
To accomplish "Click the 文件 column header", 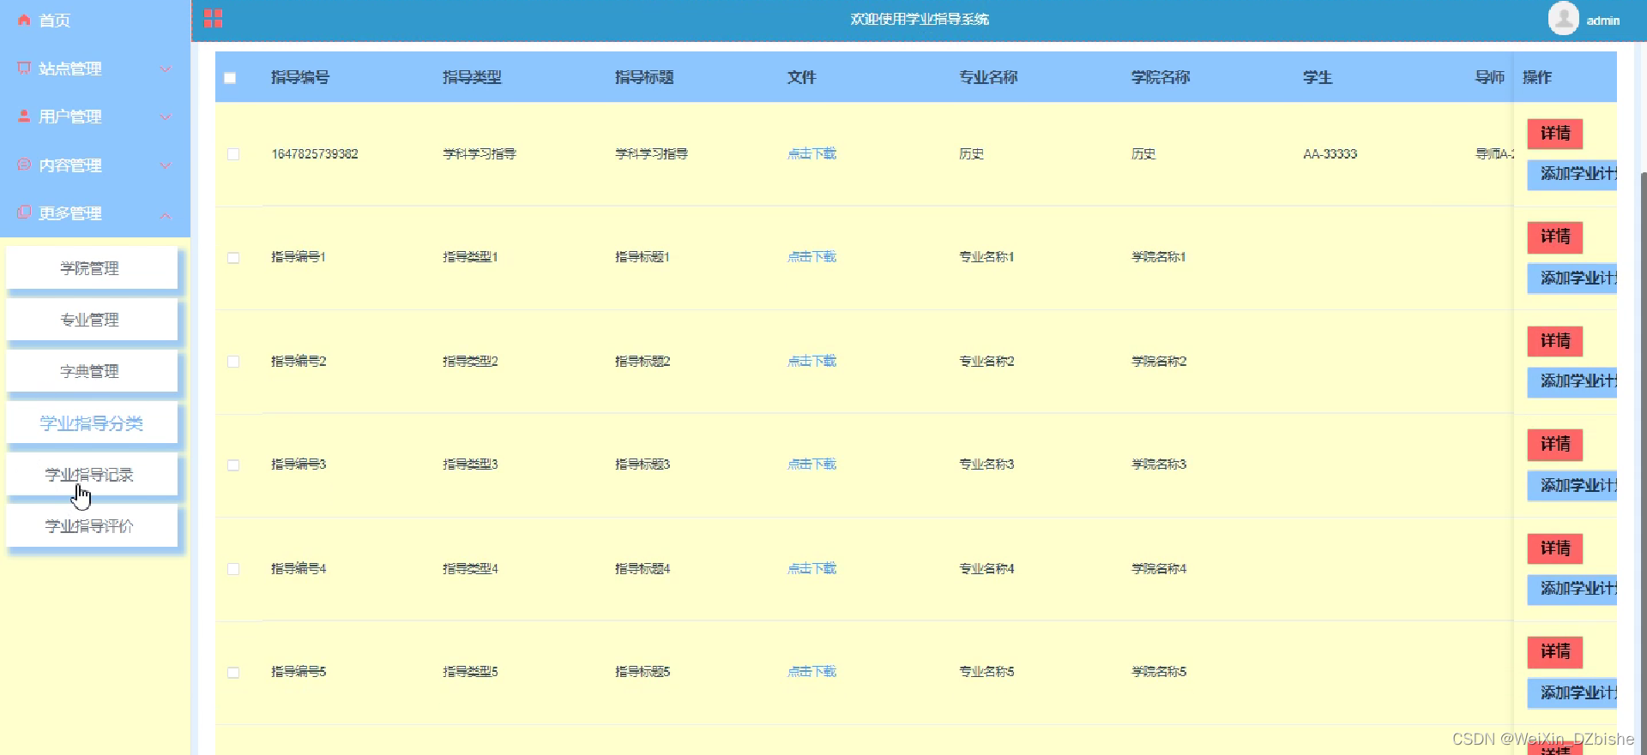I will tap(801, 77).
